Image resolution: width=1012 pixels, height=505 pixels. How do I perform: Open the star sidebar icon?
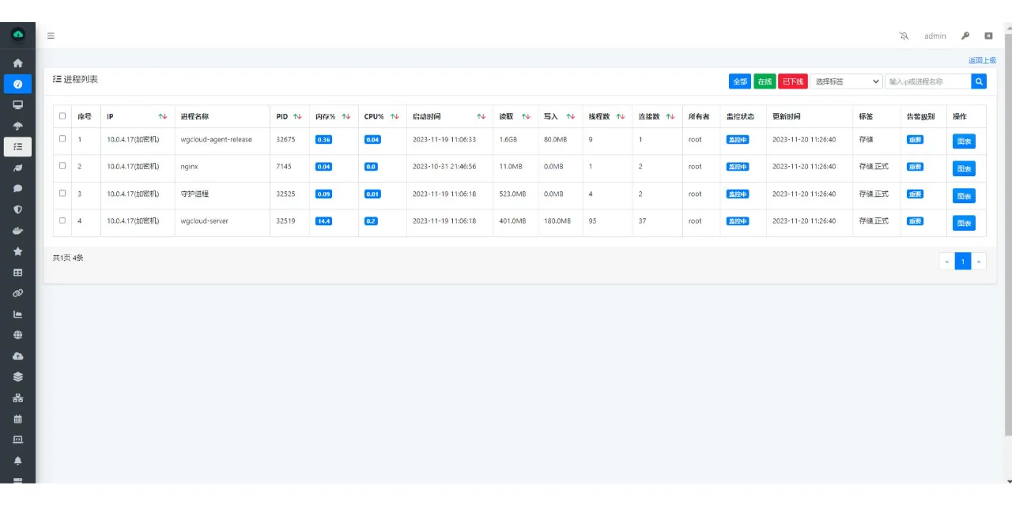click(x=17, y=251)
